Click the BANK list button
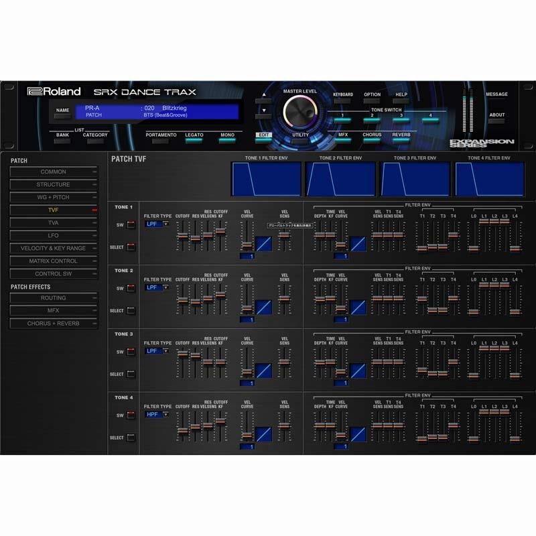536x536 pixels. point(62,141)
